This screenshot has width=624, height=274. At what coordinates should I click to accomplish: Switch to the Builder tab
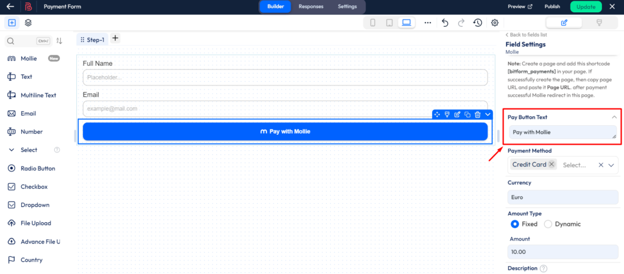point(275,6)
